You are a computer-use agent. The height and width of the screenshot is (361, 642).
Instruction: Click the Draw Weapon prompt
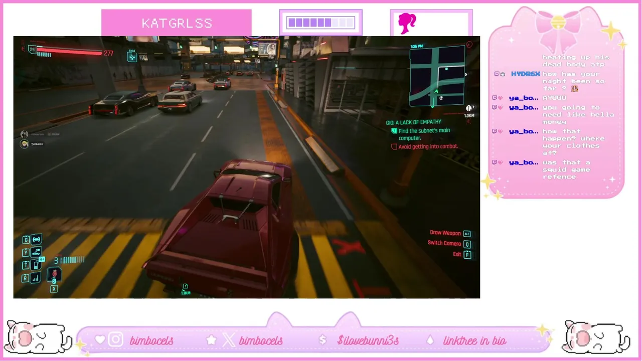point(445,233)
